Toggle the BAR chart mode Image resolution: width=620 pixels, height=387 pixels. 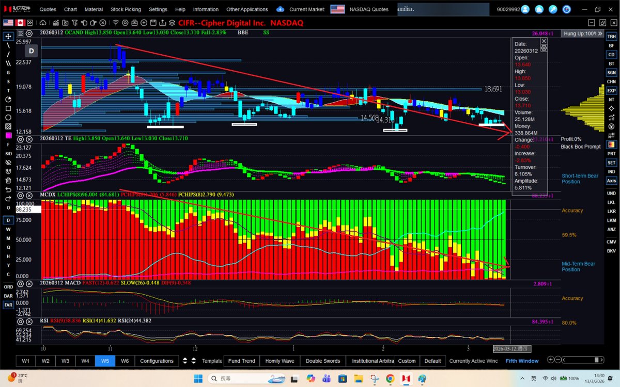(x=8, y=296)
